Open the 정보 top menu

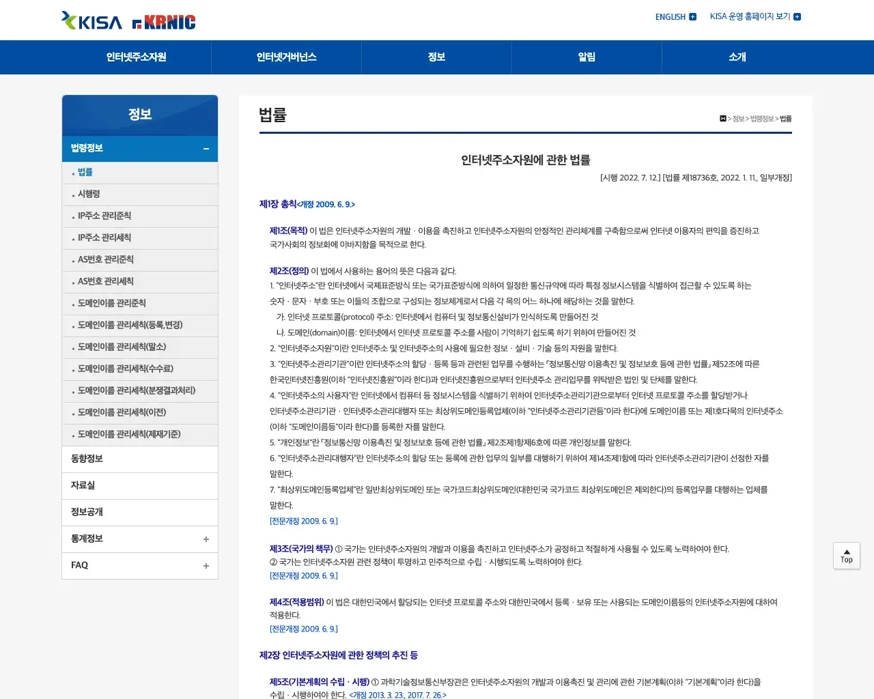[437, 57]
